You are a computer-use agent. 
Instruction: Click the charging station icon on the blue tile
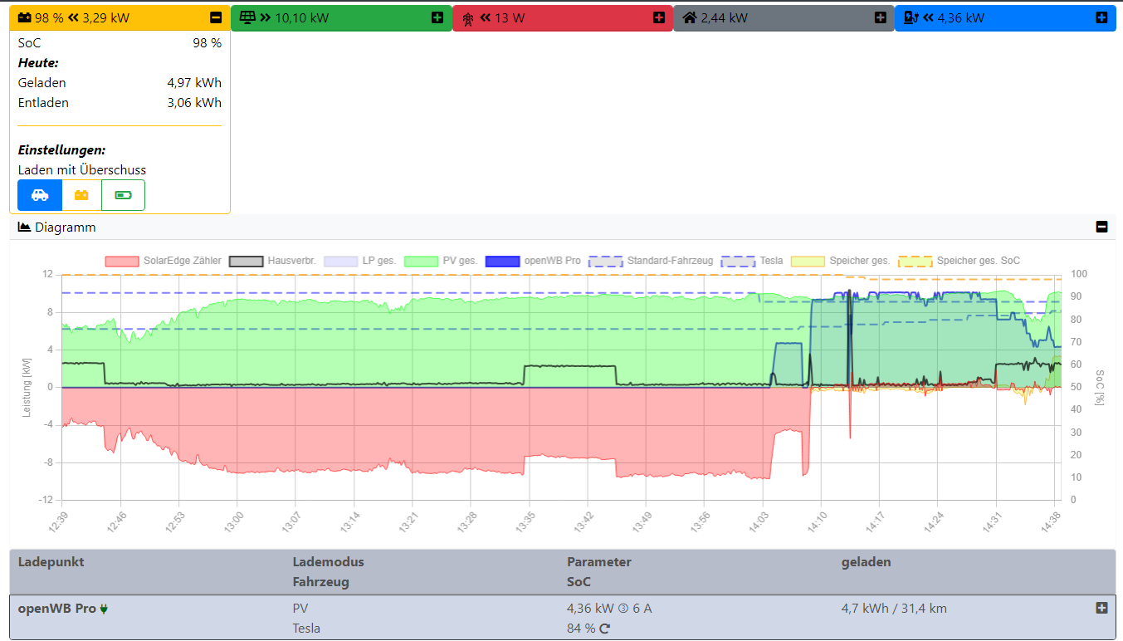pyautogui.click(x=910, y=16)
